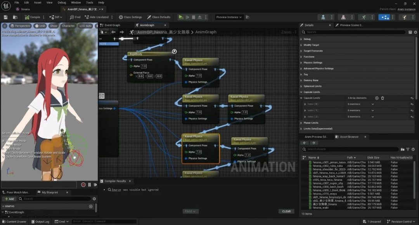
Task: Click the RigidBody Alpha value field
Action: 144,66
